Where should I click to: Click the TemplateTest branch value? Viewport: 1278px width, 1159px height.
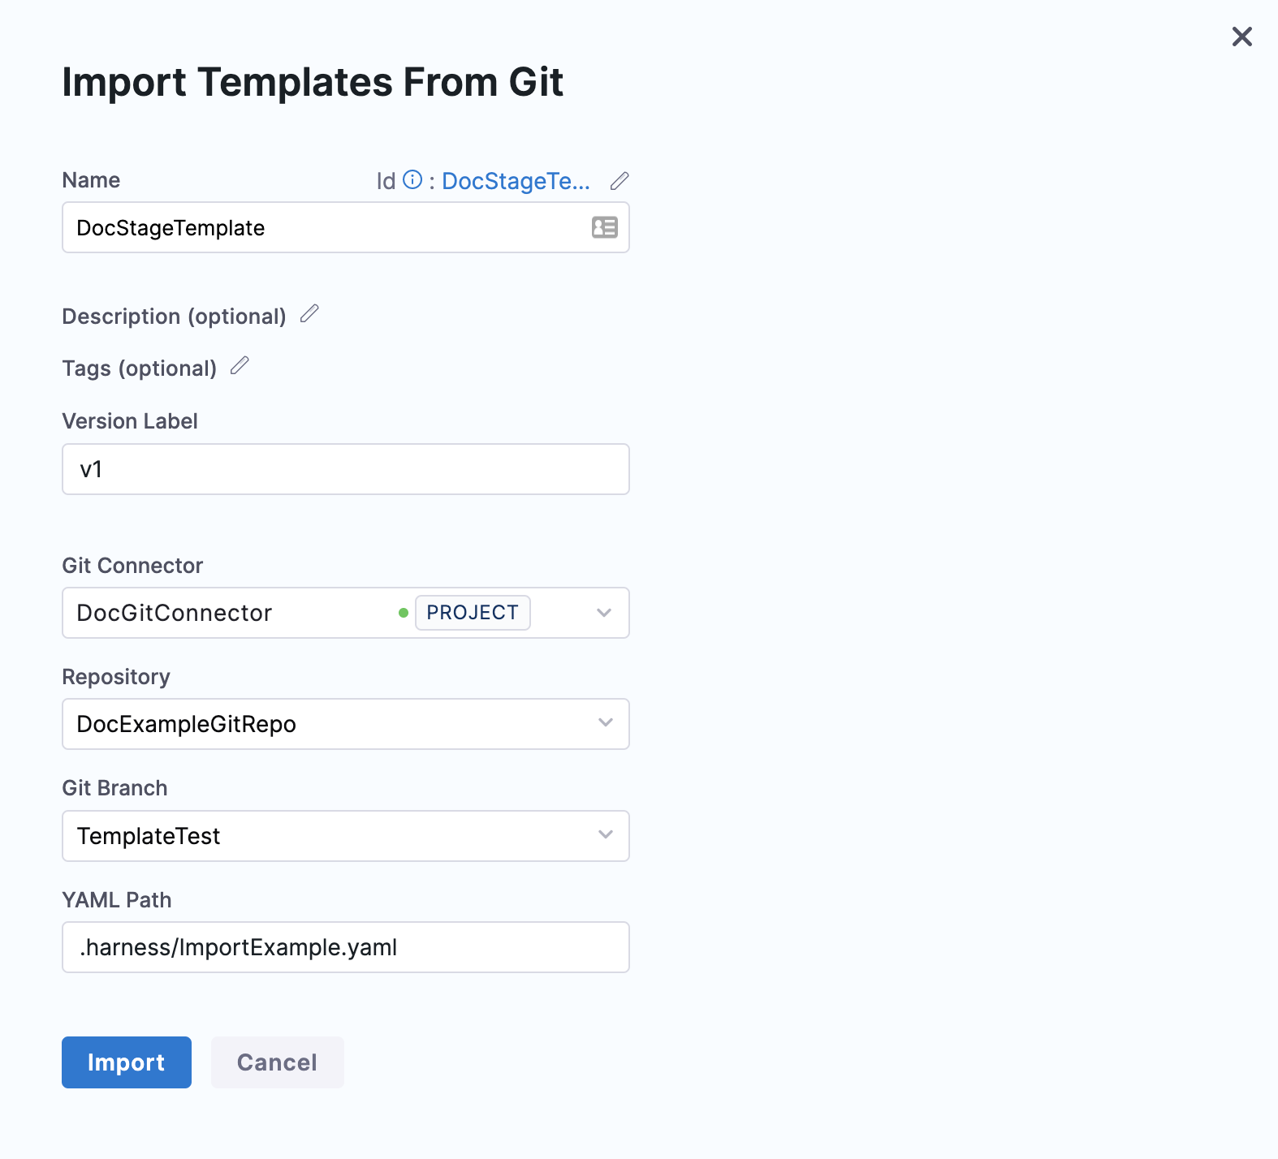pyautogui.click(x=149, y=836)
